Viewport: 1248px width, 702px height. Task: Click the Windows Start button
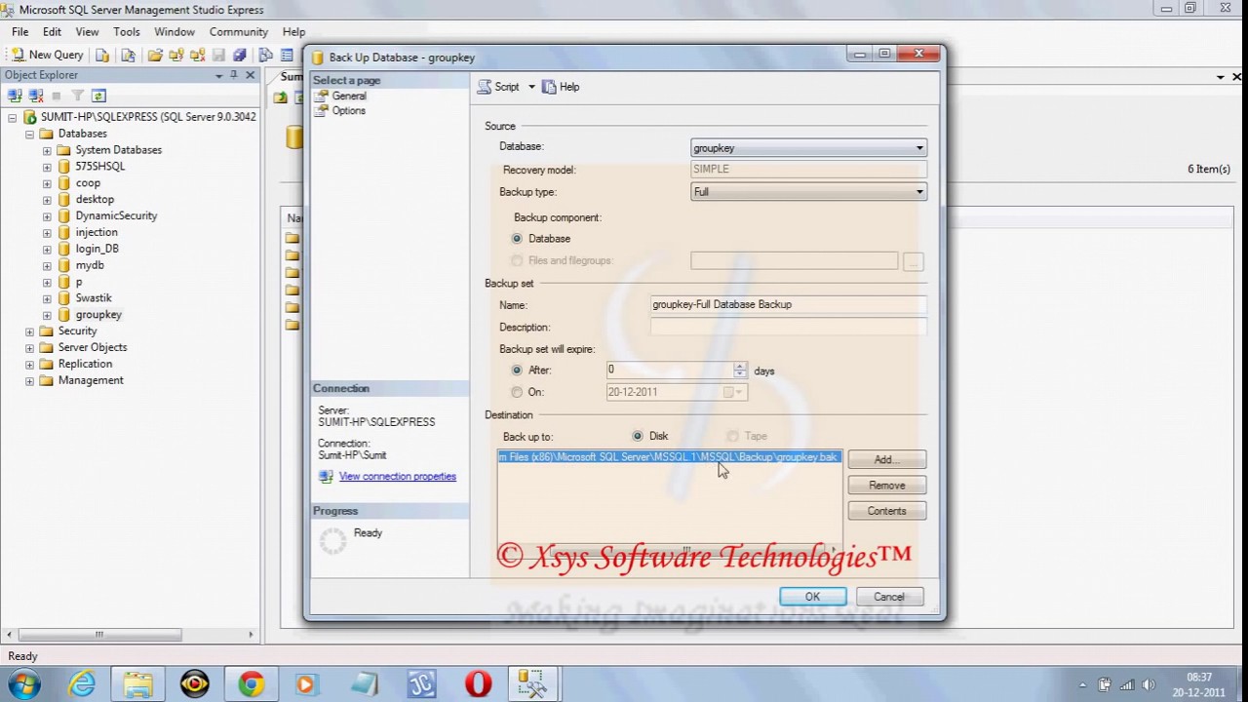(x=24, y=683)
